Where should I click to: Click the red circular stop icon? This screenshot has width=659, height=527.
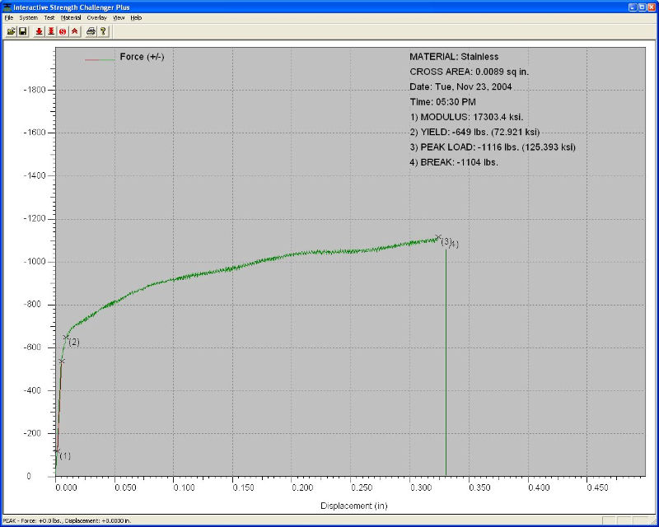[x=63, y=31]
